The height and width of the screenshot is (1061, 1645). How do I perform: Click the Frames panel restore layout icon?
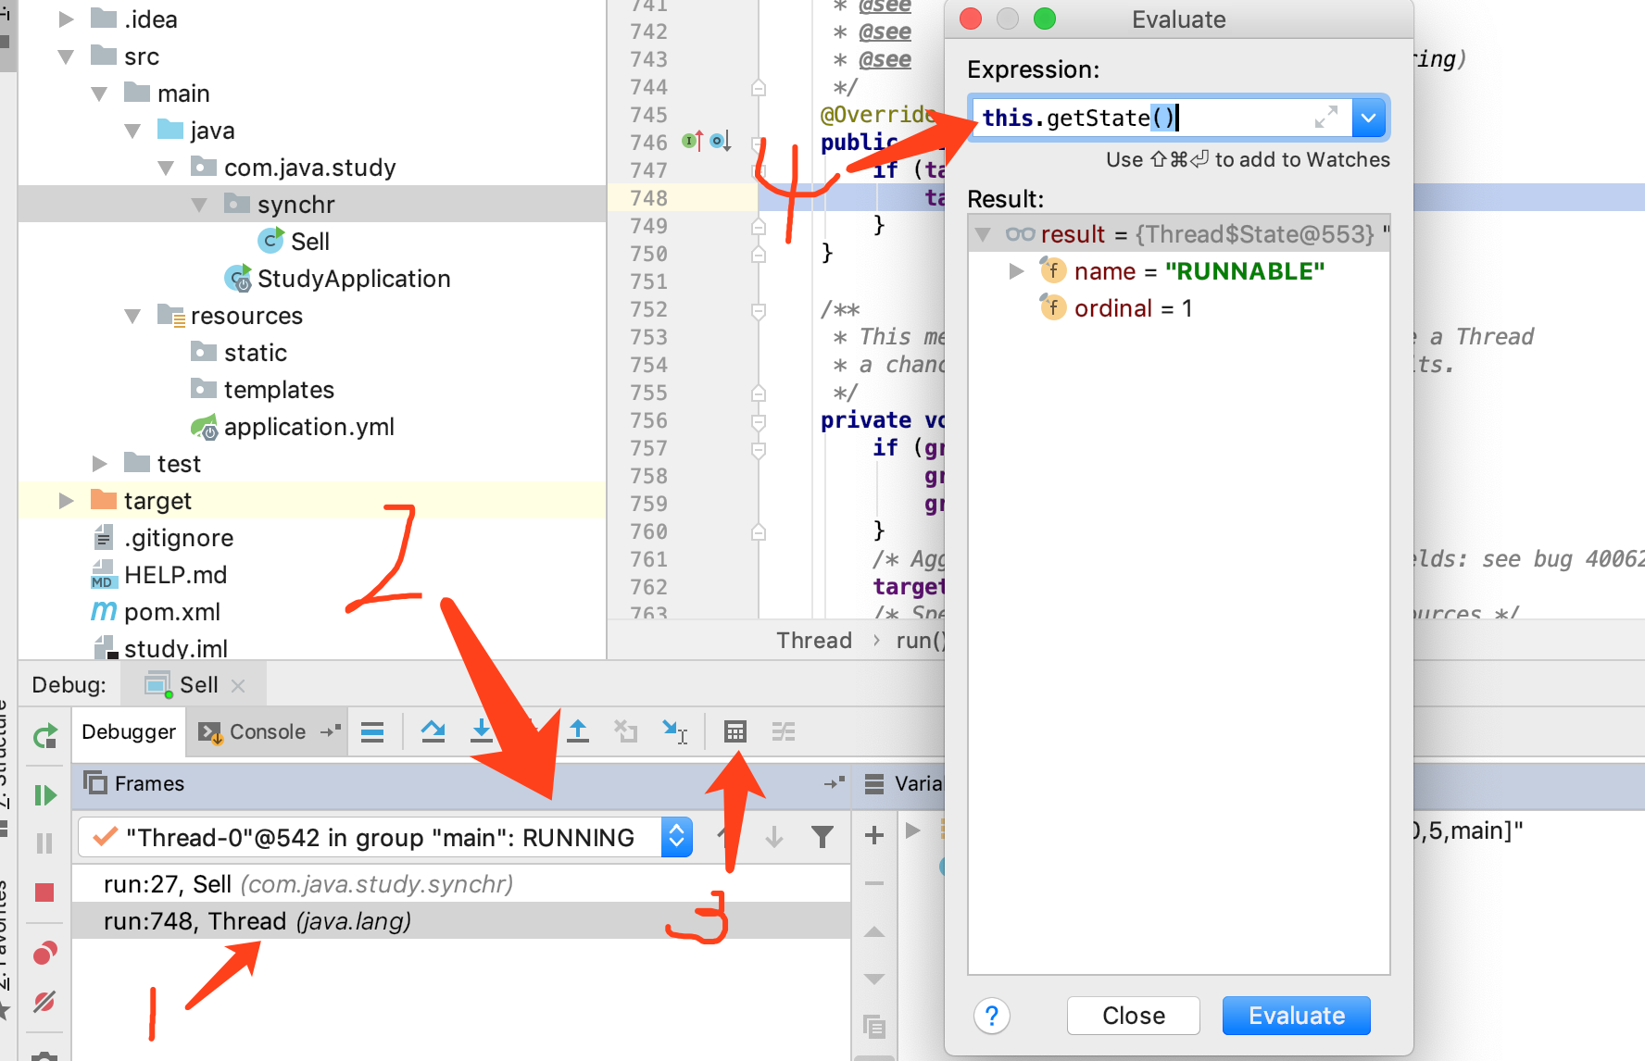pos(835,783)
